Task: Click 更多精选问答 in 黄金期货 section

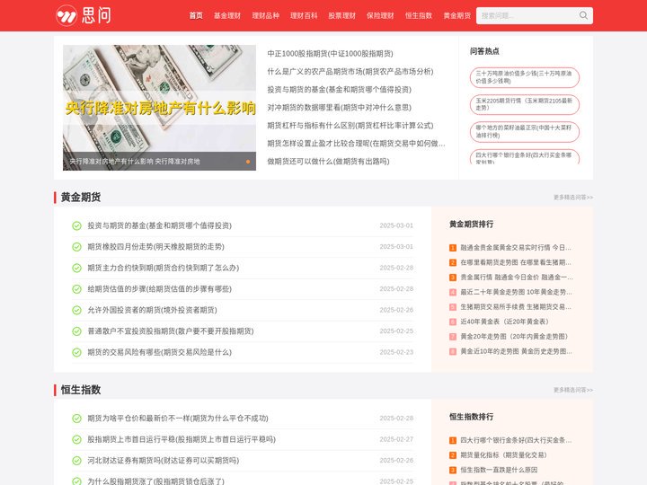Action: [x=573, y=198]
